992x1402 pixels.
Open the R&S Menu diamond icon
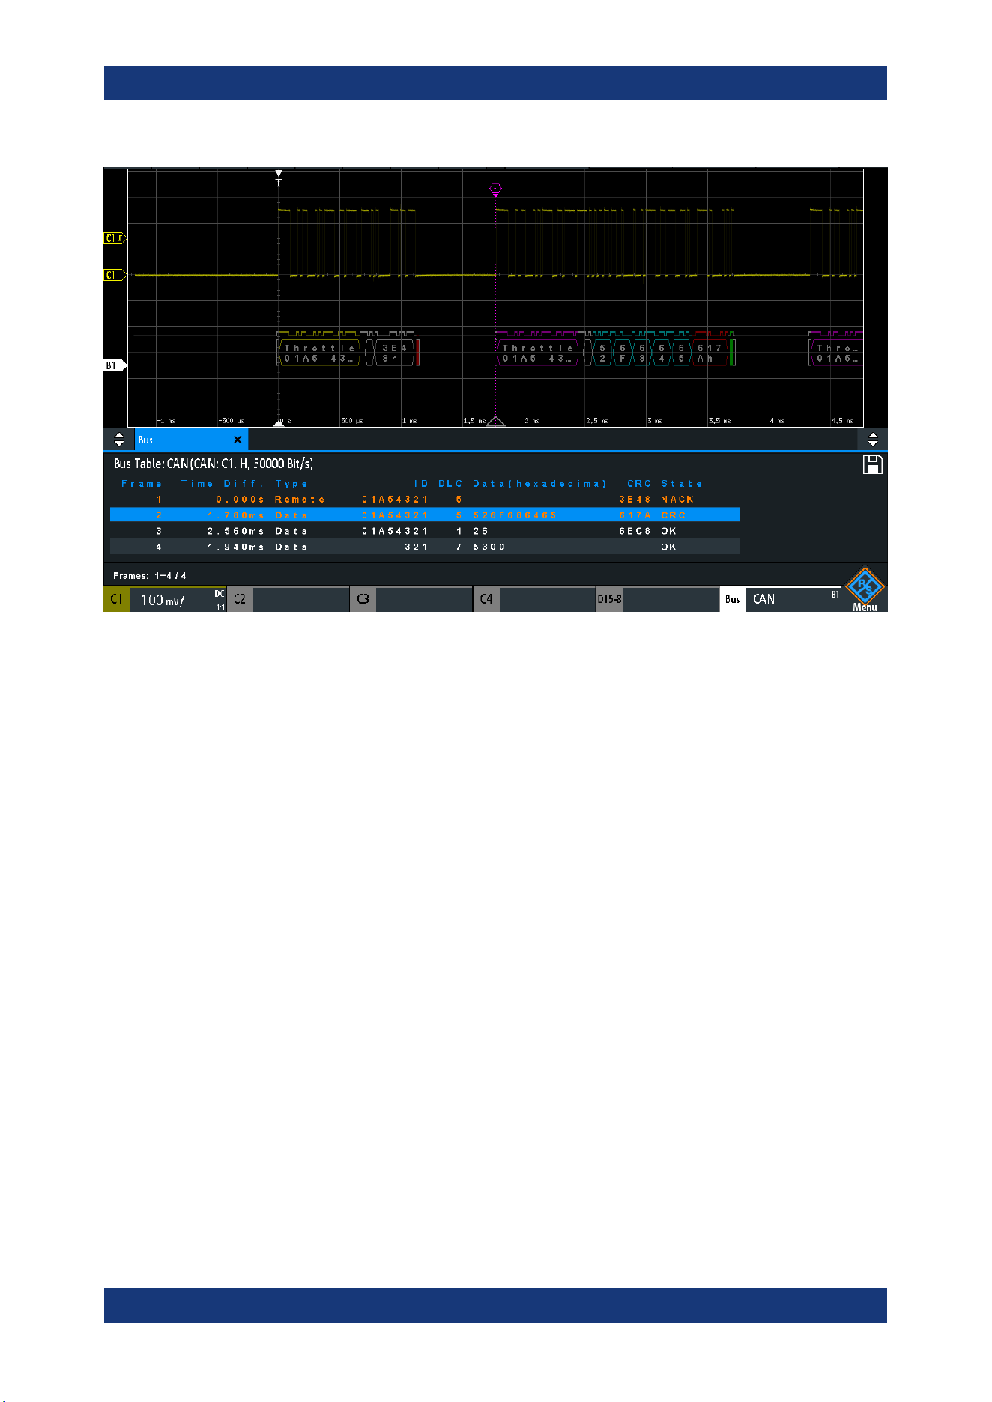click(865, 589)
